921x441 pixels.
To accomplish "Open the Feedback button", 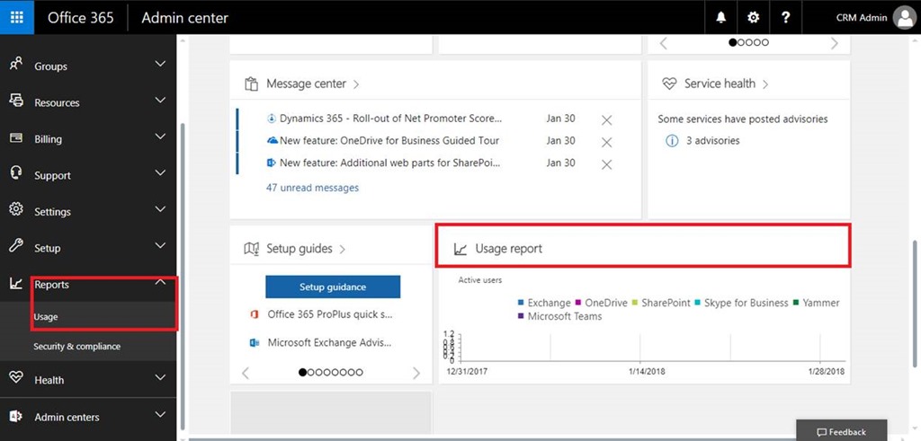I will pyautogui.click(x=841, y=431).
